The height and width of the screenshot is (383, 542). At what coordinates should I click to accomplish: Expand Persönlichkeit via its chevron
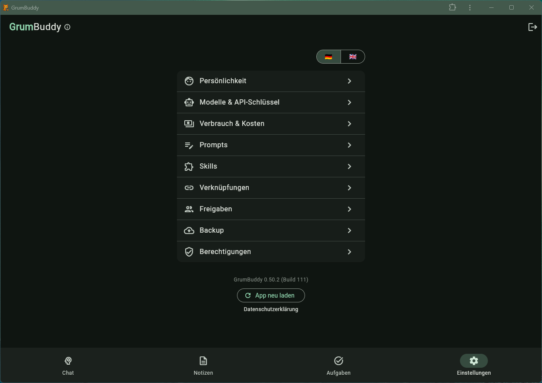pos(349,81)
